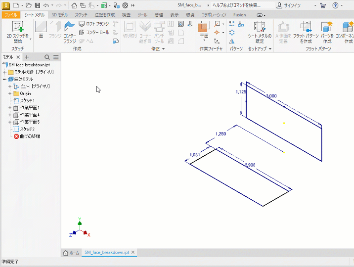Click the 1,250 dimension in the canvas
Image resolution: width=354 pixels, height=267 pixels.
click(x=221, y=134)
